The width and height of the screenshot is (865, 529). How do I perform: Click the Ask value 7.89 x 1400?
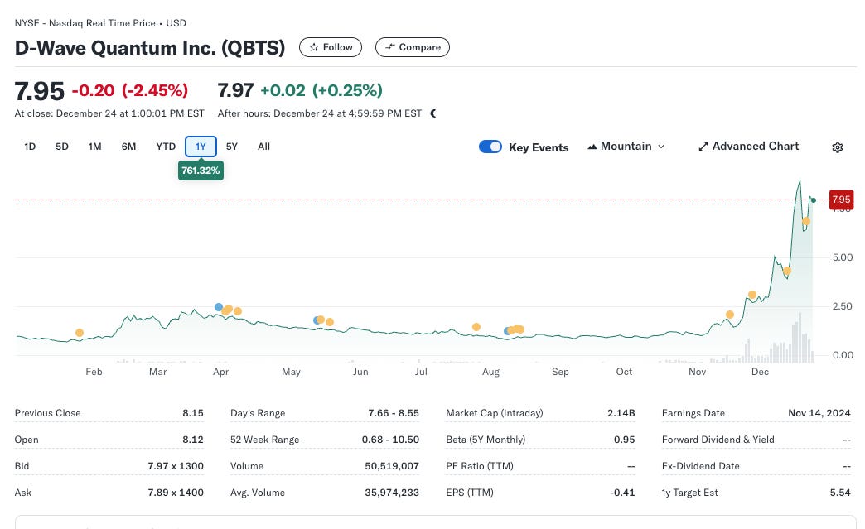176,493
